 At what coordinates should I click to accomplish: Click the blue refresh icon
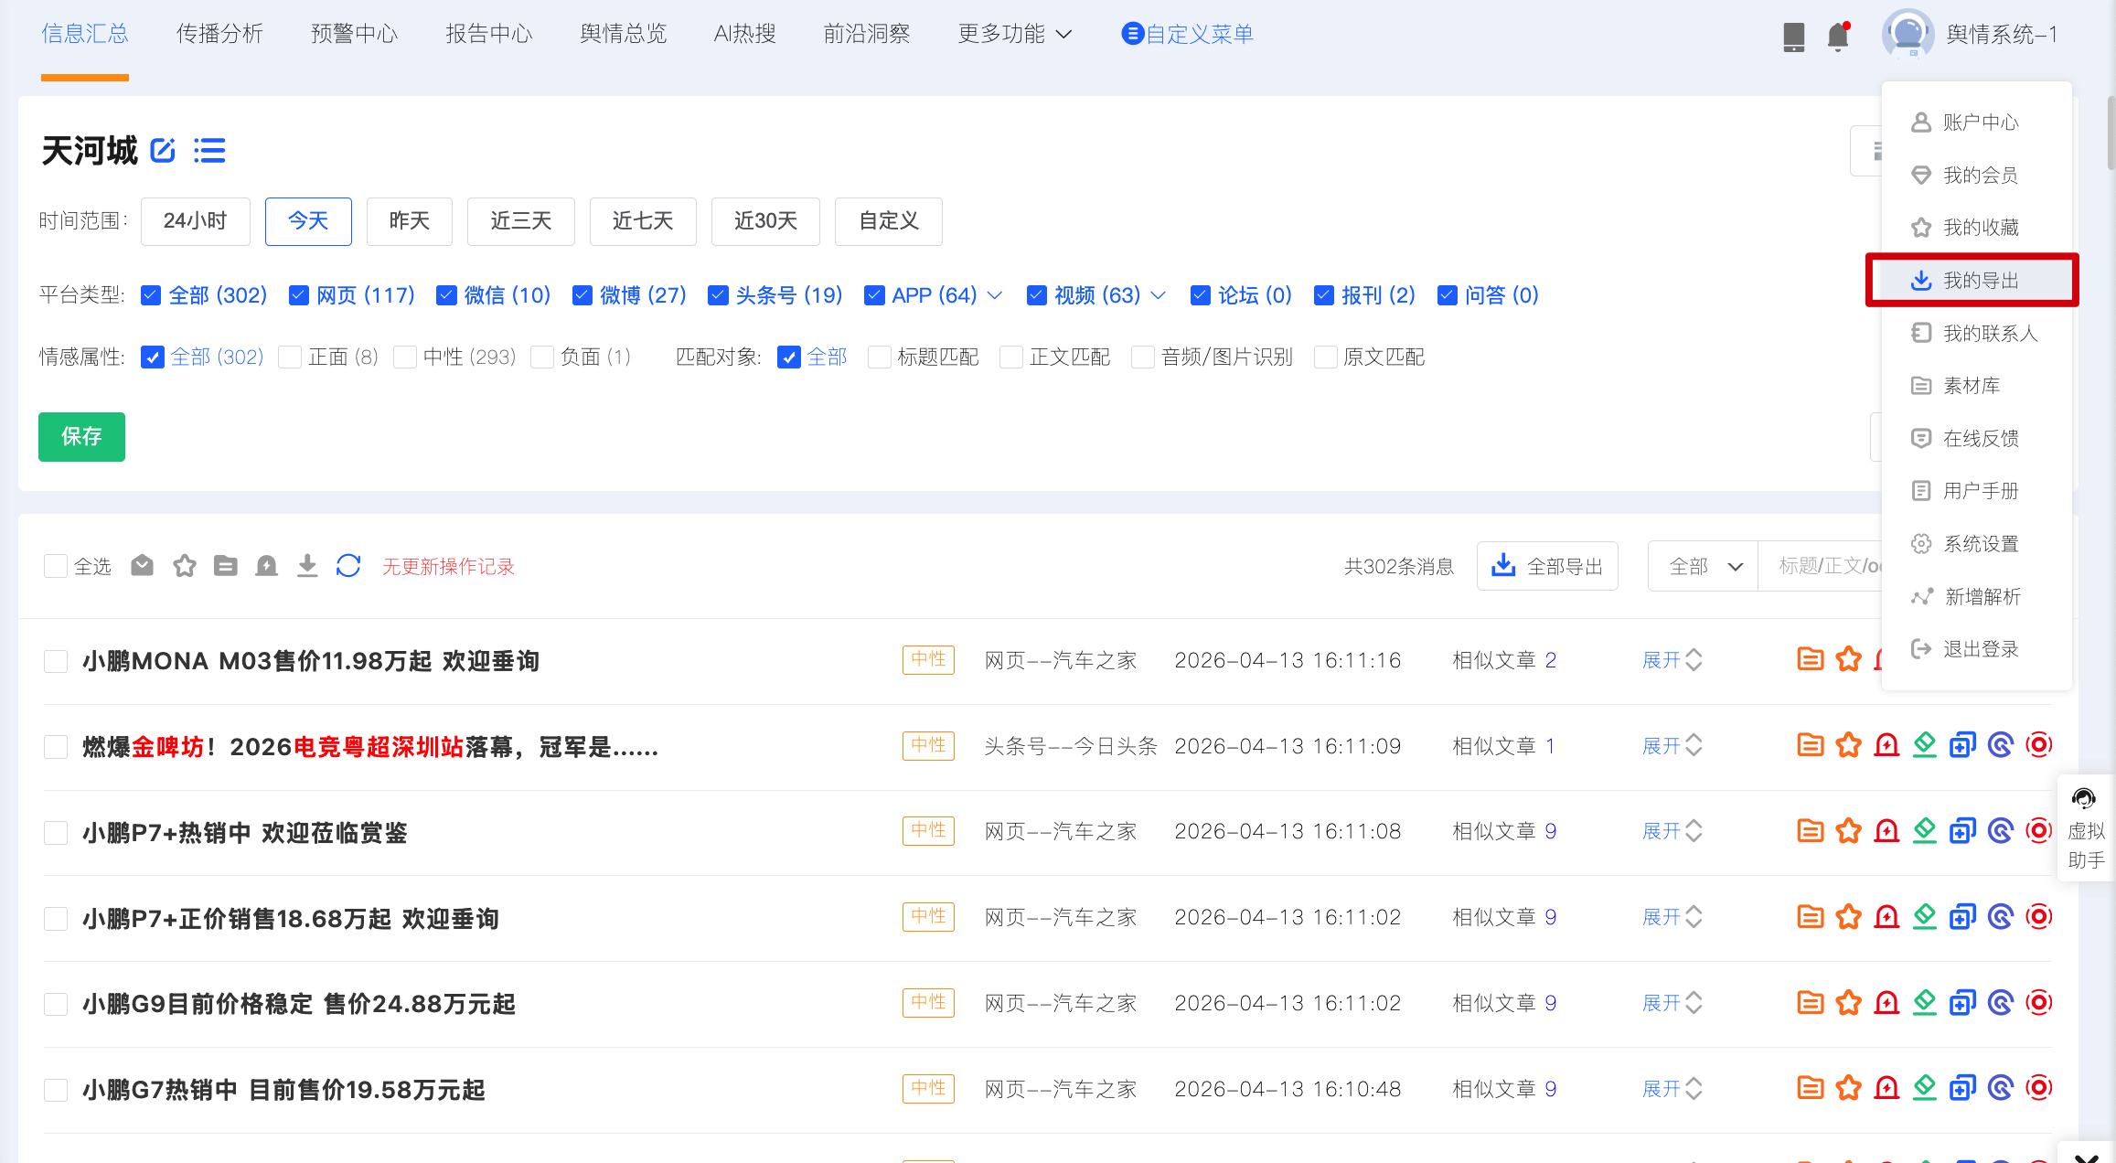pos(348,566)
